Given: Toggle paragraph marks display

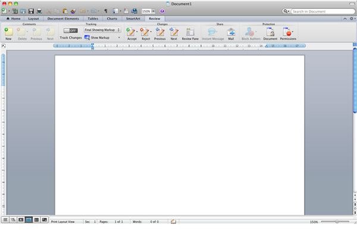Looking at the screenshot, I should point(106,11).
